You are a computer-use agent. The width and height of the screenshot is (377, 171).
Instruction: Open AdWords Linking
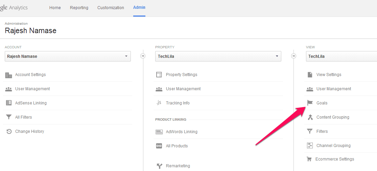coord(182,131)
